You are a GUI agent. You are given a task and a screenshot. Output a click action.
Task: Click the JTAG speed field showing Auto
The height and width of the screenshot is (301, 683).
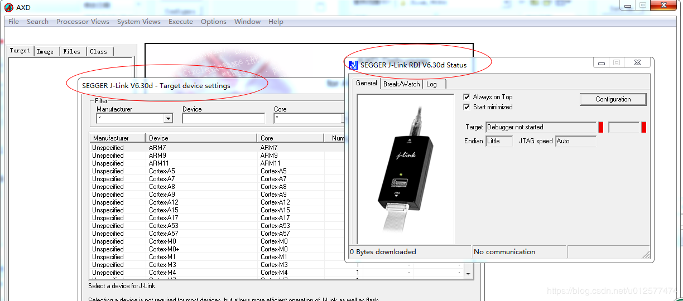[576, 141]
